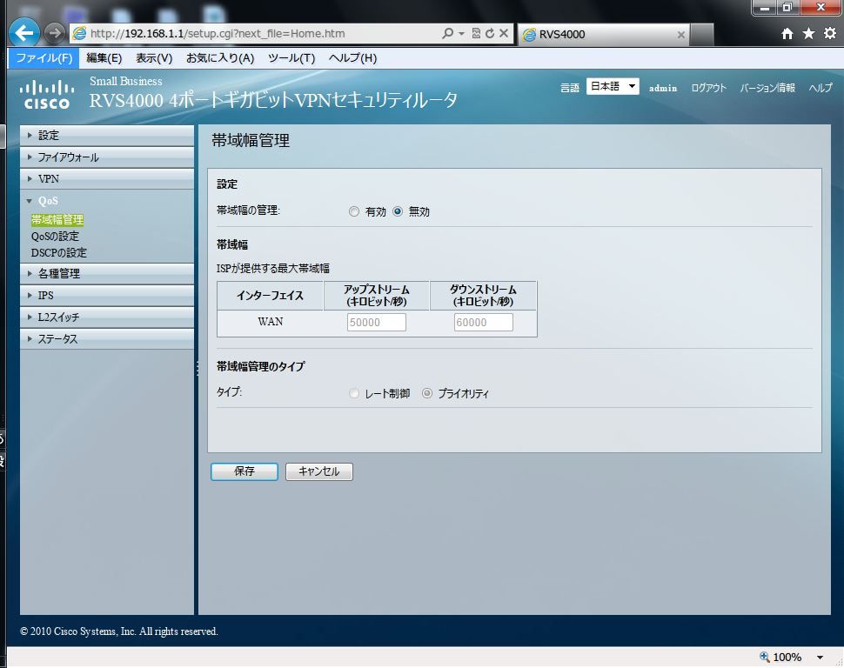Select the 有効 radio button
This screenshot has width=844, height=668.
coord(353,211)
